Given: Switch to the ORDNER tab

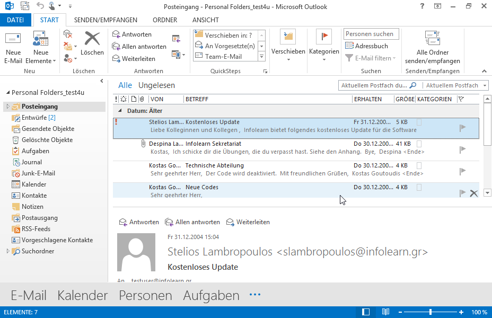Looking at the screenshot, I should point(165,20).
